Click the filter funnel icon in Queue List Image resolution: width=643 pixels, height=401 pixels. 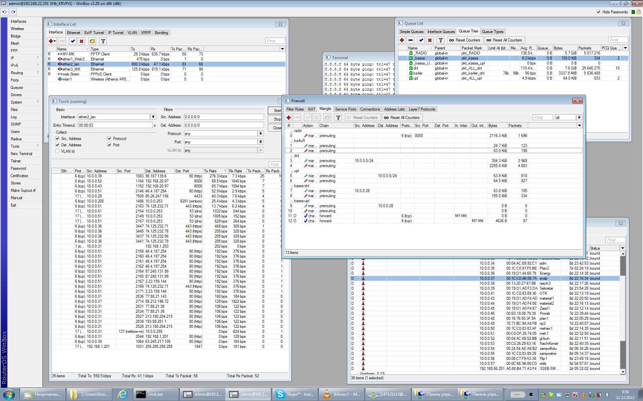pos(441,40)
